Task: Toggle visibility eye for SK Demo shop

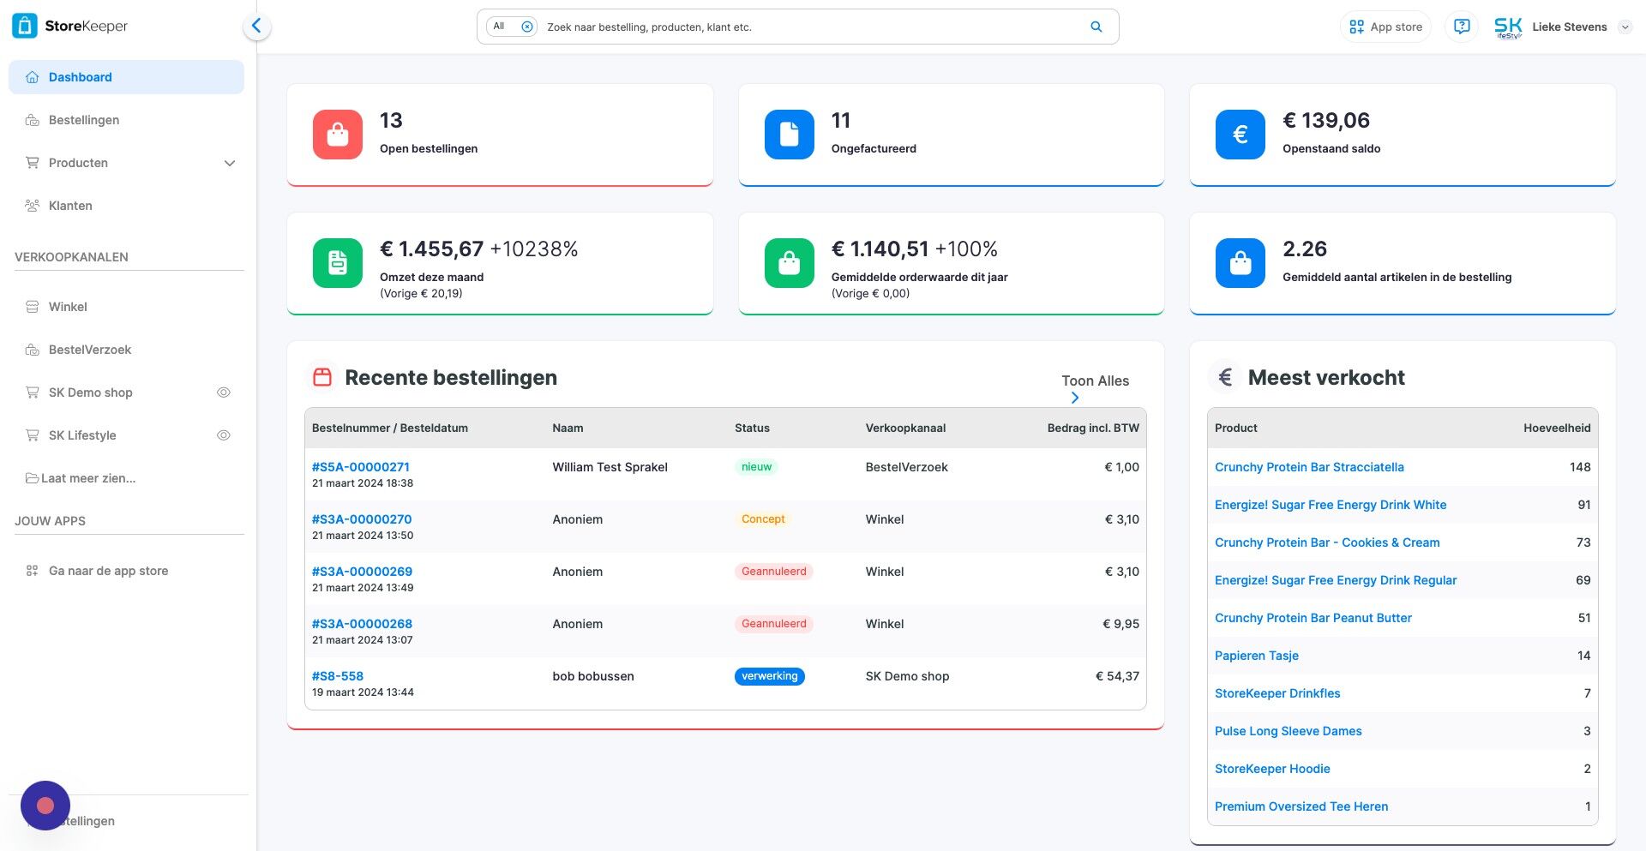Action: pos(223,393)
